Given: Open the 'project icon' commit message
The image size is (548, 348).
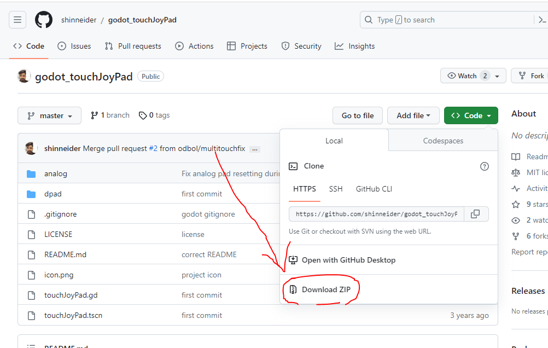Looking at the screenshot, I should (201, 275).
